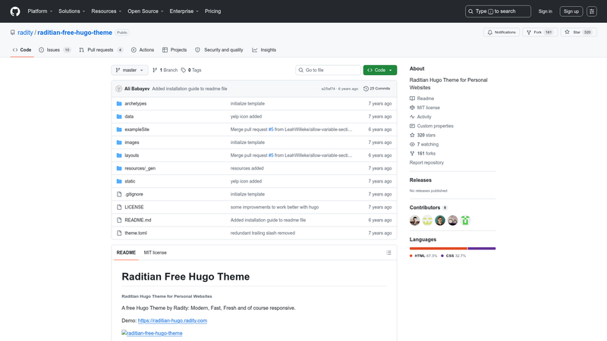
Task: Open the Open Source dropdown
Action: (145, 11)
